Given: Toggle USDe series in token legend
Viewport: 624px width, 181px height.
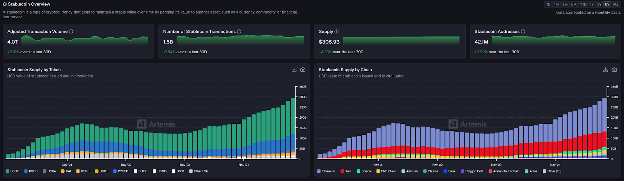Looking at the screenshot, I should (x=49, y=171).
